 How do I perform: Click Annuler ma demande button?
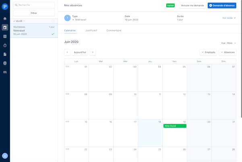[x=192, y=5]
